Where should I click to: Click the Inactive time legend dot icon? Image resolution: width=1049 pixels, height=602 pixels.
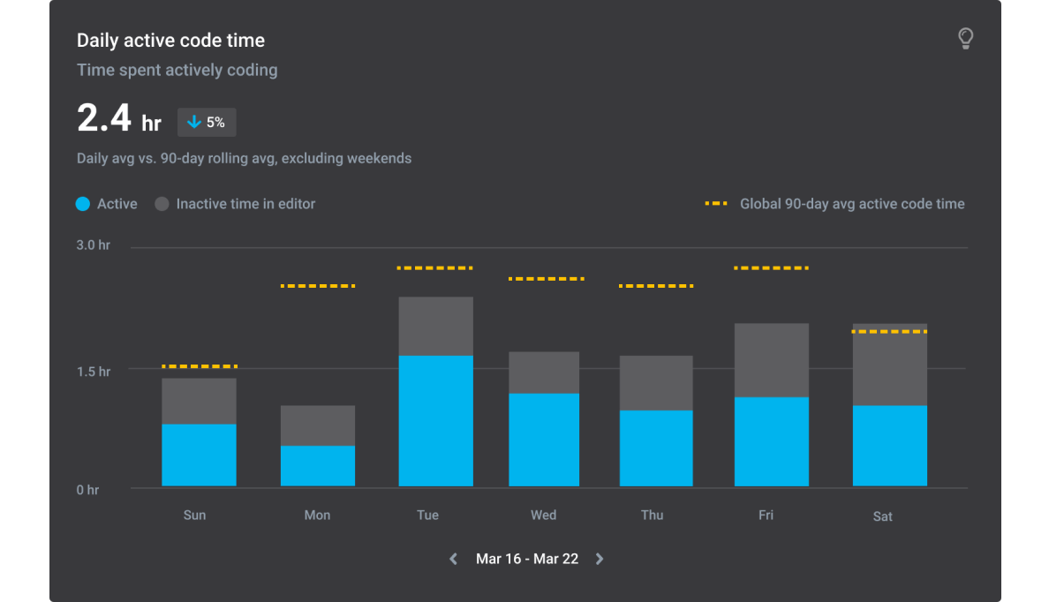pos(162,204)
